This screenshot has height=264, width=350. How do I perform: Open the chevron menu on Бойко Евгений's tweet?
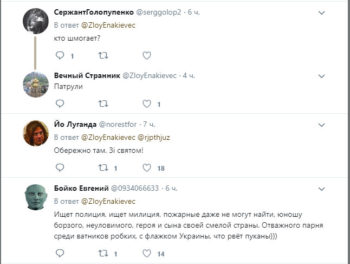(321, 189)
